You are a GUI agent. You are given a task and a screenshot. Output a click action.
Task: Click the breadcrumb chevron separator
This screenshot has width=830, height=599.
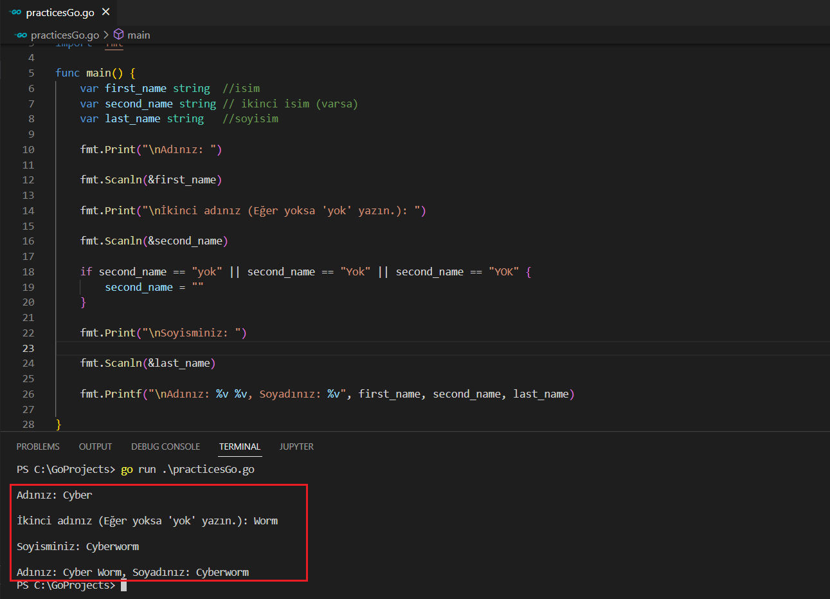pyautogui.click(x=106, y=35)
